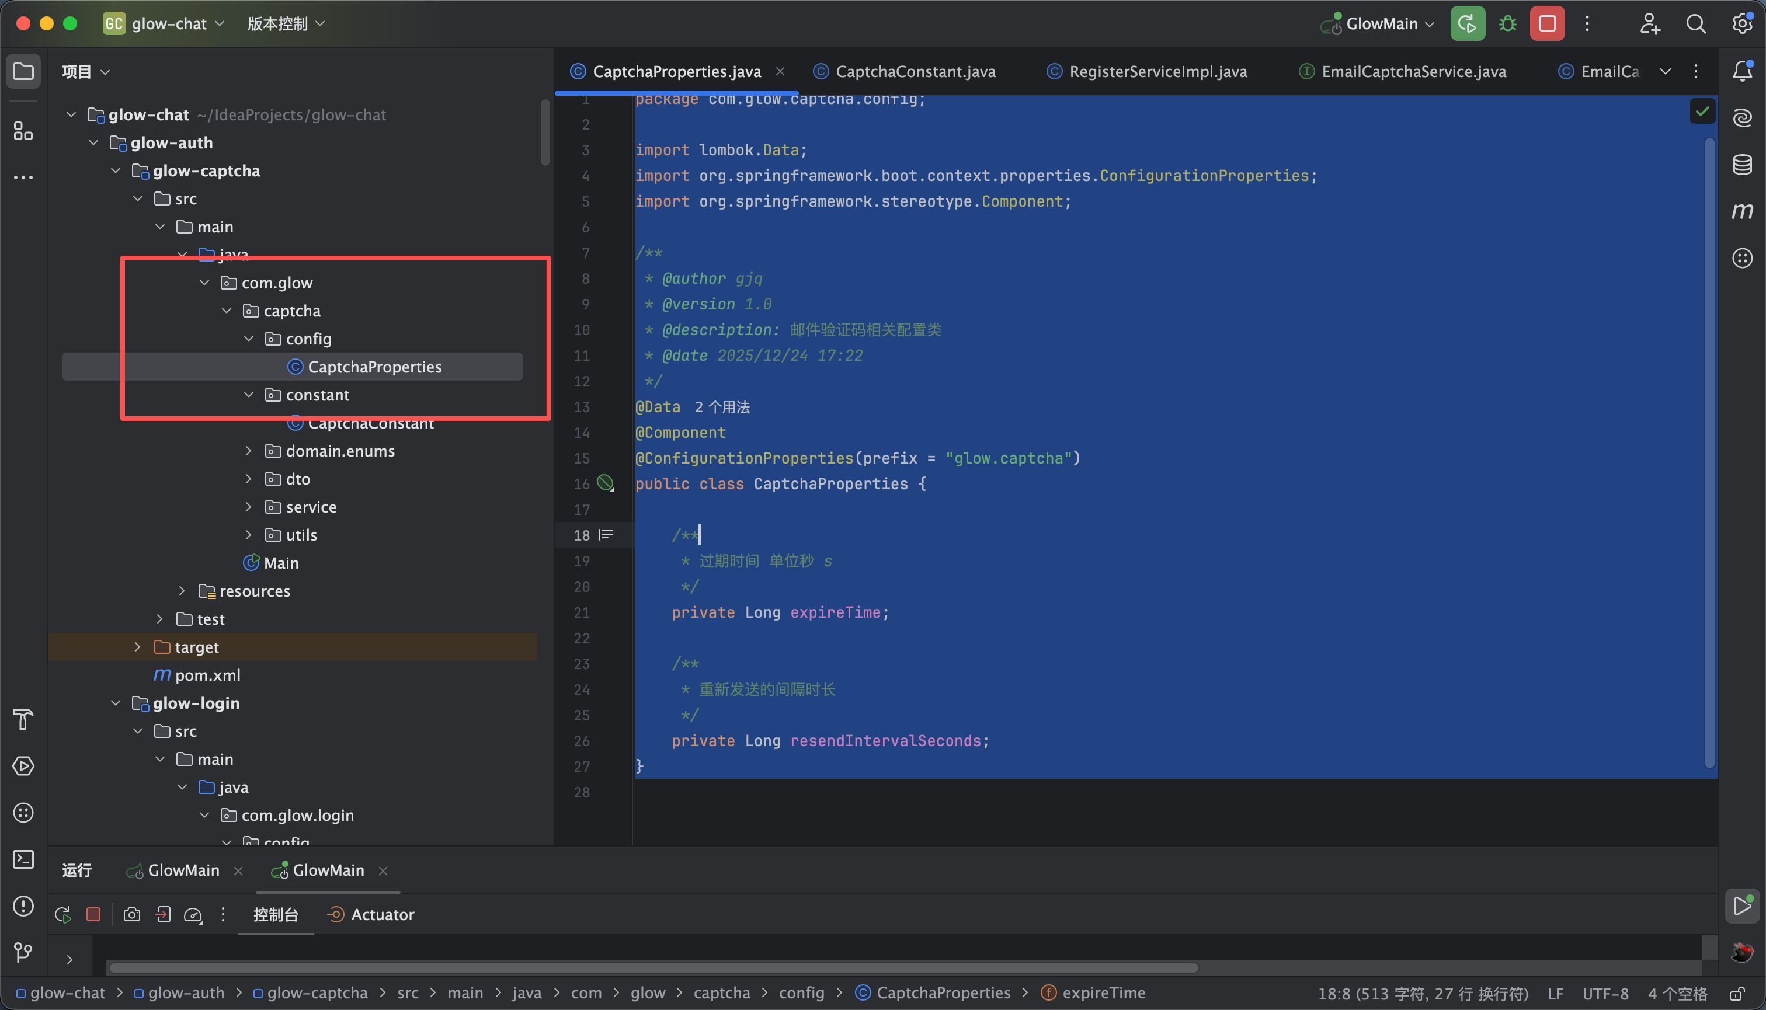The width and height of the screenshot is (1766, 1010).
Task: Expand the domain.enums package
Action: [x=248, y=451]
